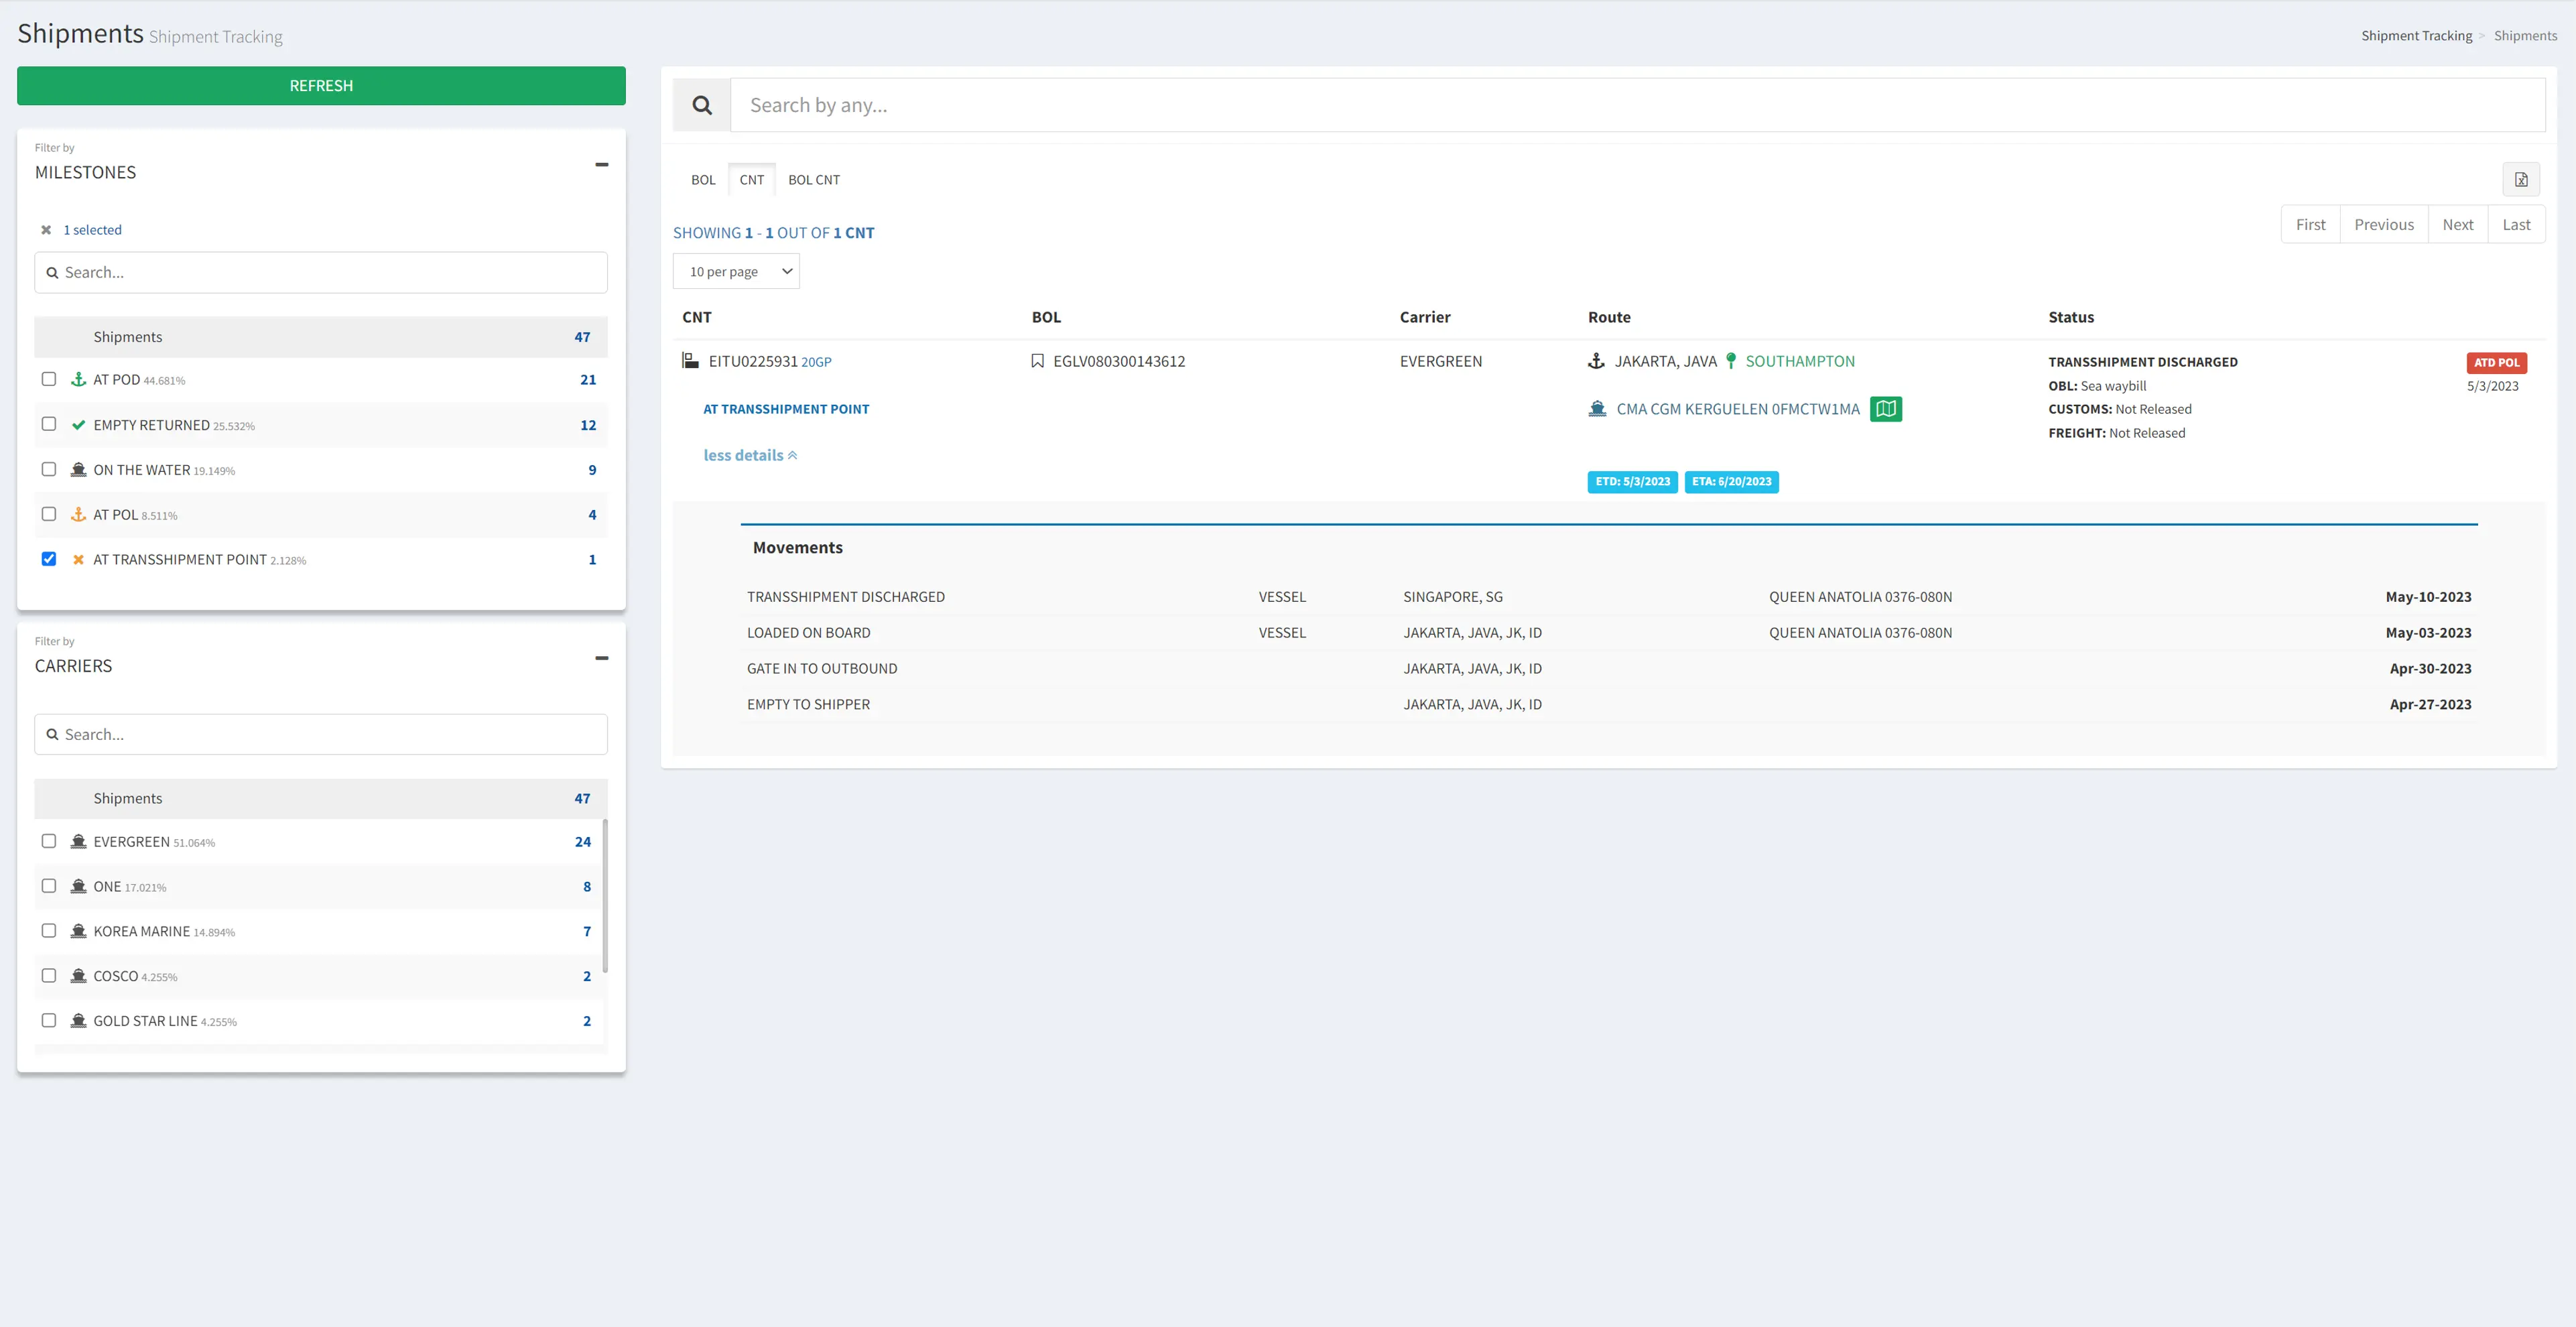The width and height of the screenshot is (2576, 1327).
Task: Go to the Previous page
Action: (2384, 225)
